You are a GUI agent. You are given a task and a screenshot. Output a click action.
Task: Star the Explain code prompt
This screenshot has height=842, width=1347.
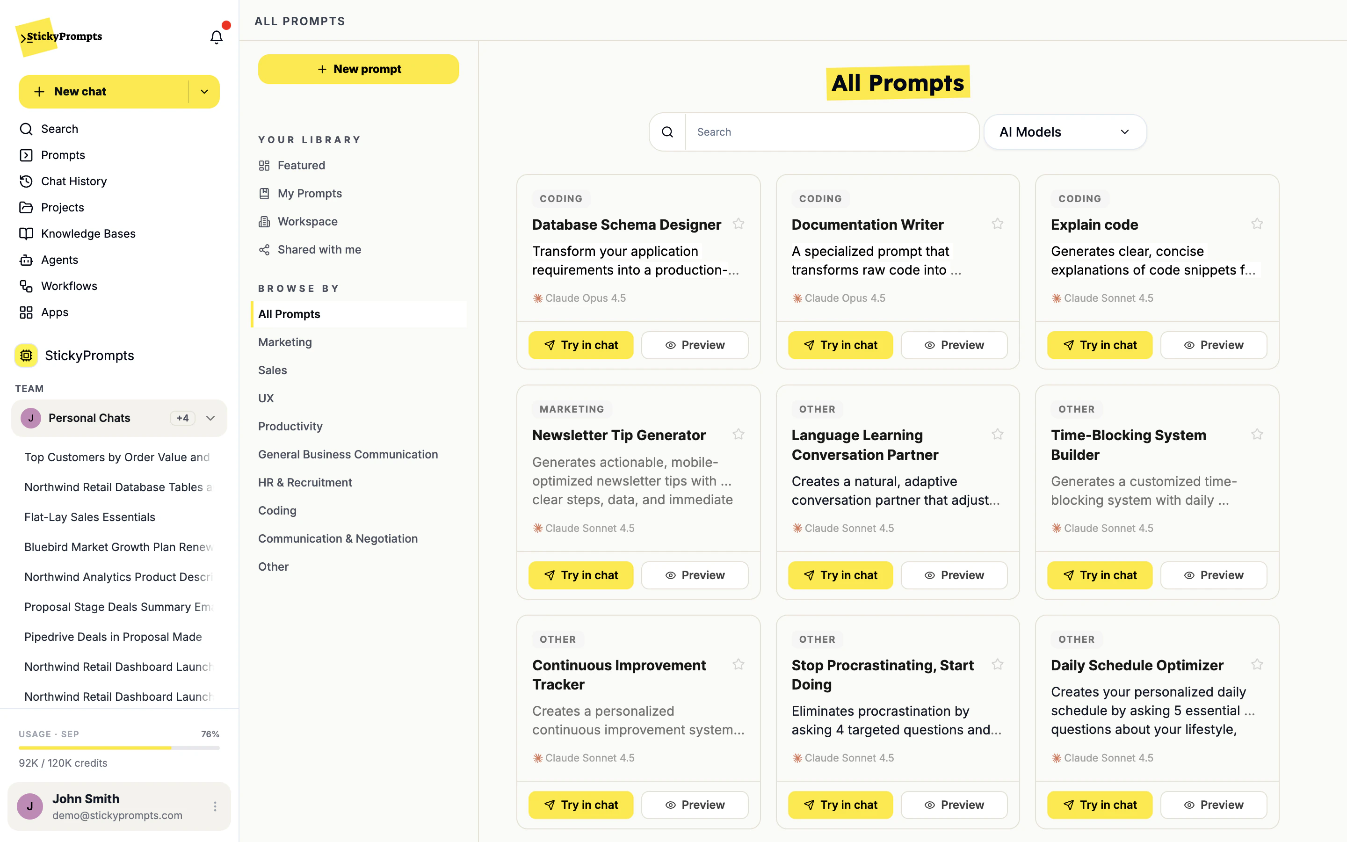point(1257,224)
